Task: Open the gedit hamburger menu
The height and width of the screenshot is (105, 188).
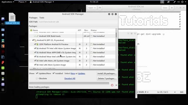Action: tap(172, 8)
